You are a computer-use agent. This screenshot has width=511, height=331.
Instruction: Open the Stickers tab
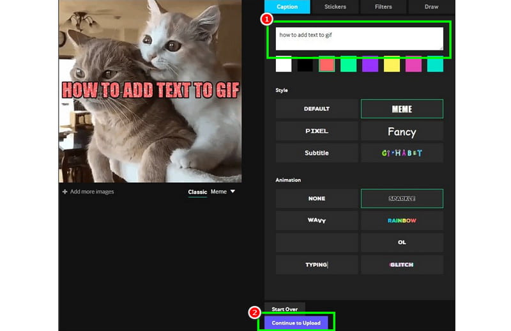[335, 6]
